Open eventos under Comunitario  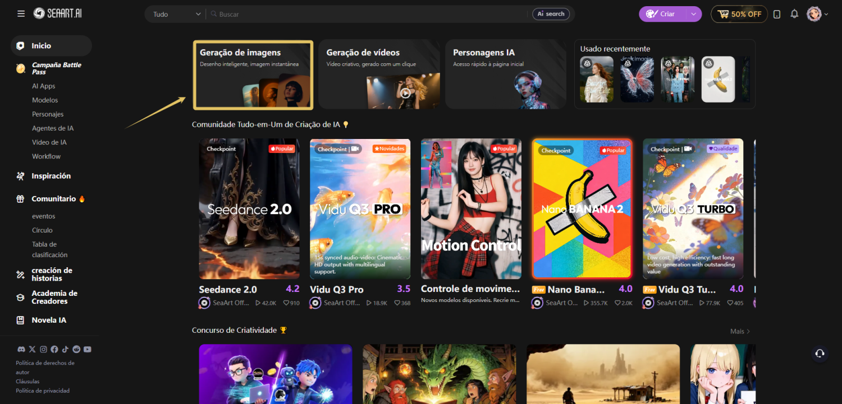[44, 216]
